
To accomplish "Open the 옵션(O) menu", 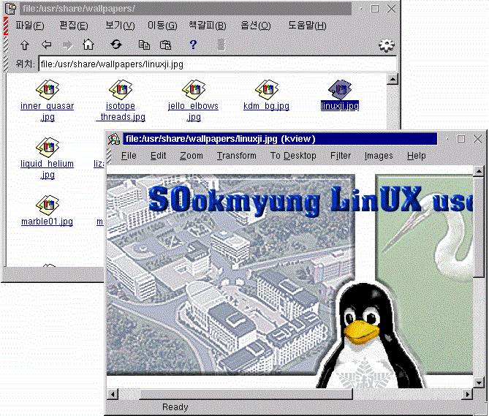I will (x=256, y=26).
